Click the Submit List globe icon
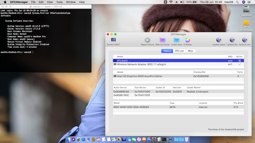This screenshot has width=255, height=143. pos(244,40)
